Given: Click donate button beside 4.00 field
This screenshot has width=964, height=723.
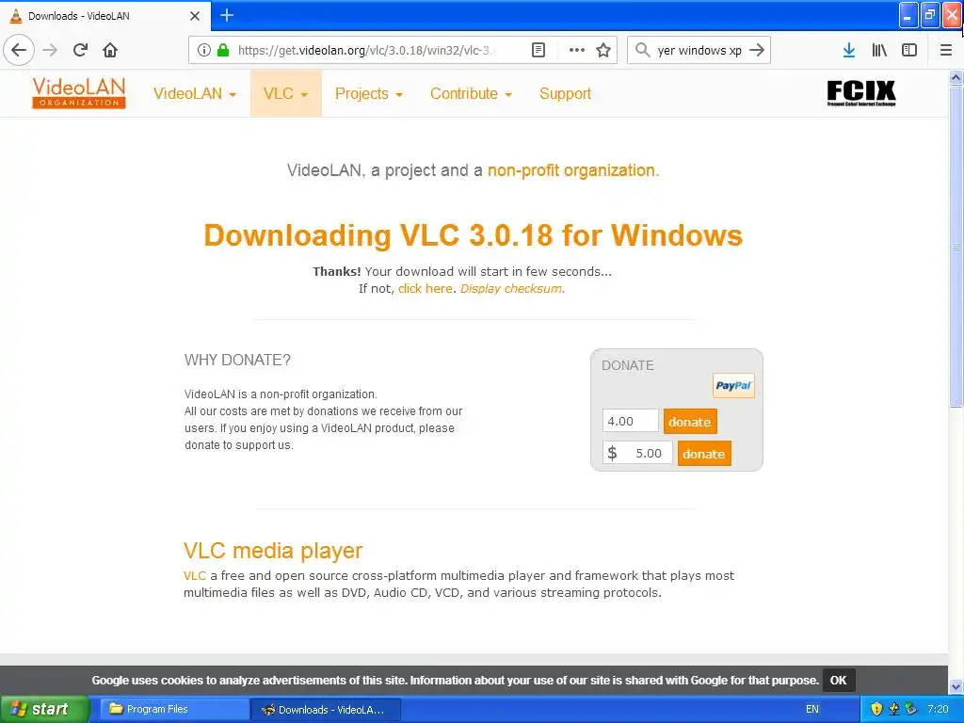Looking at the screenshot, I should coord(690,422).
